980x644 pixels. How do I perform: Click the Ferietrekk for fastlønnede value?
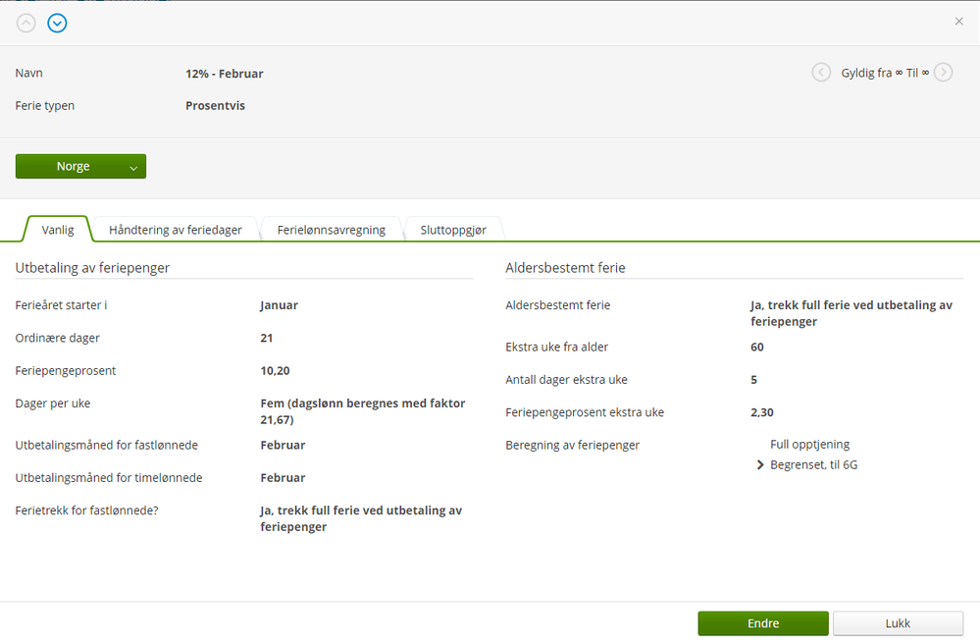pos(361,518)
